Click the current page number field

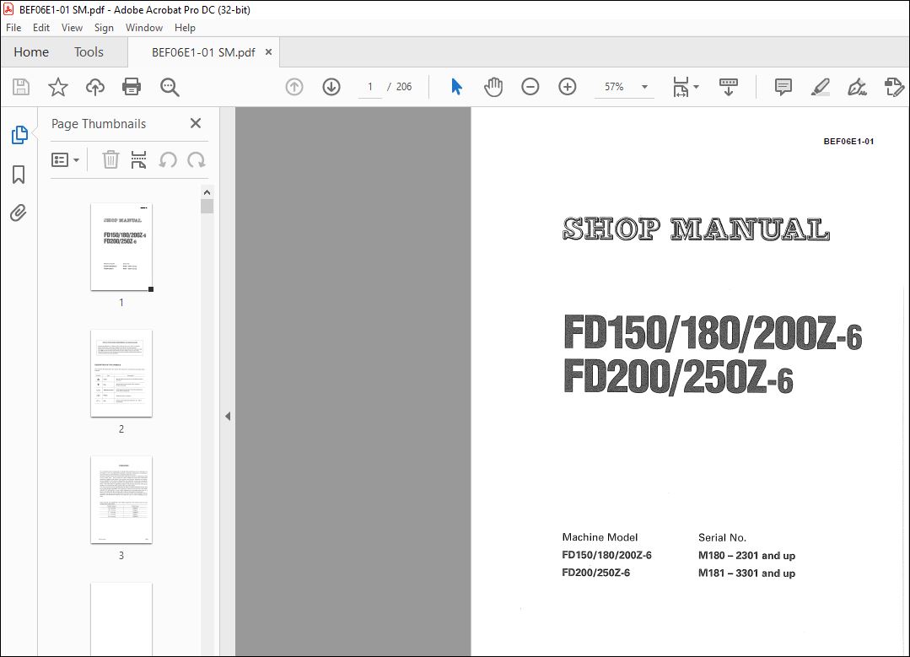click(x=370, y=87)
